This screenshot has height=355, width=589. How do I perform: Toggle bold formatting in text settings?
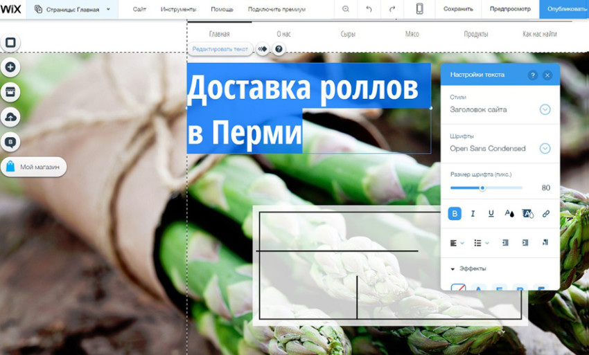pyautogui.click(x=455, y=214)
